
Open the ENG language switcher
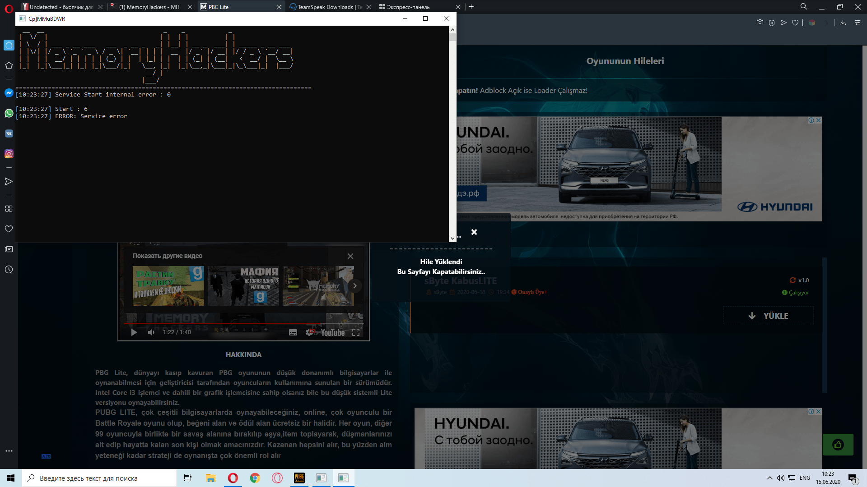coord(805,478)
